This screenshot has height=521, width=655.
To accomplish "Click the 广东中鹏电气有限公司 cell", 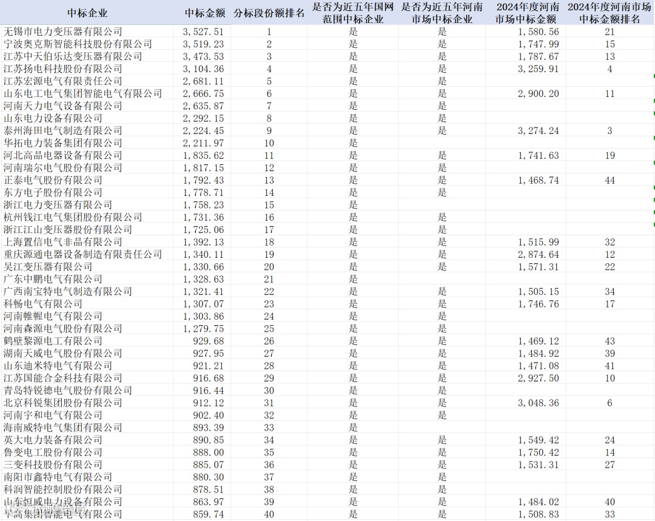I will point(53,279).
